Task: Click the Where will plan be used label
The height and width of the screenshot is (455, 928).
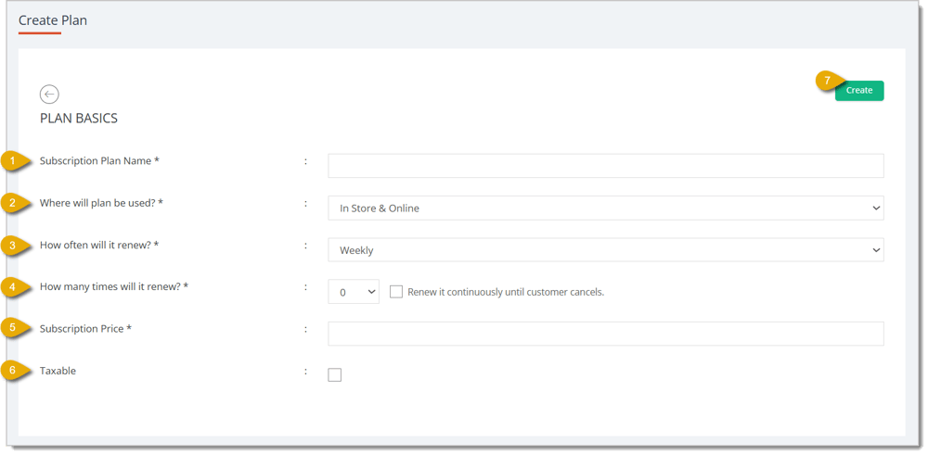Action: click(x=101, y=203)
